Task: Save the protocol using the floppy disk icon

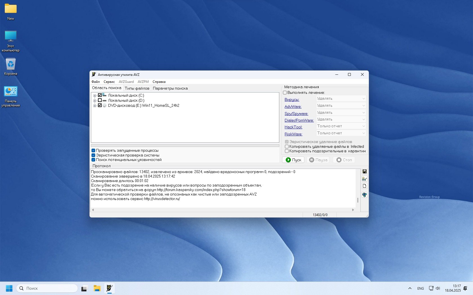Action: (x=364, y=172)
